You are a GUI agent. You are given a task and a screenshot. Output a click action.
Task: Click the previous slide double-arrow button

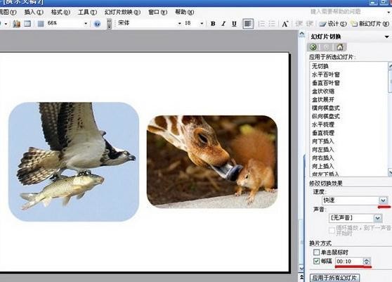tap(302, 277)
